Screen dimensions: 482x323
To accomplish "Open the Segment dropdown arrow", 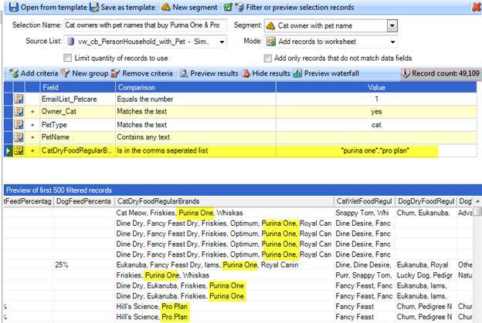I will (x=392, y=25).
